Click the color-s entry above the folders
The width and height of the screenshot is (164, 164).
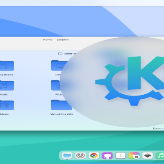(x=67, y=54)
